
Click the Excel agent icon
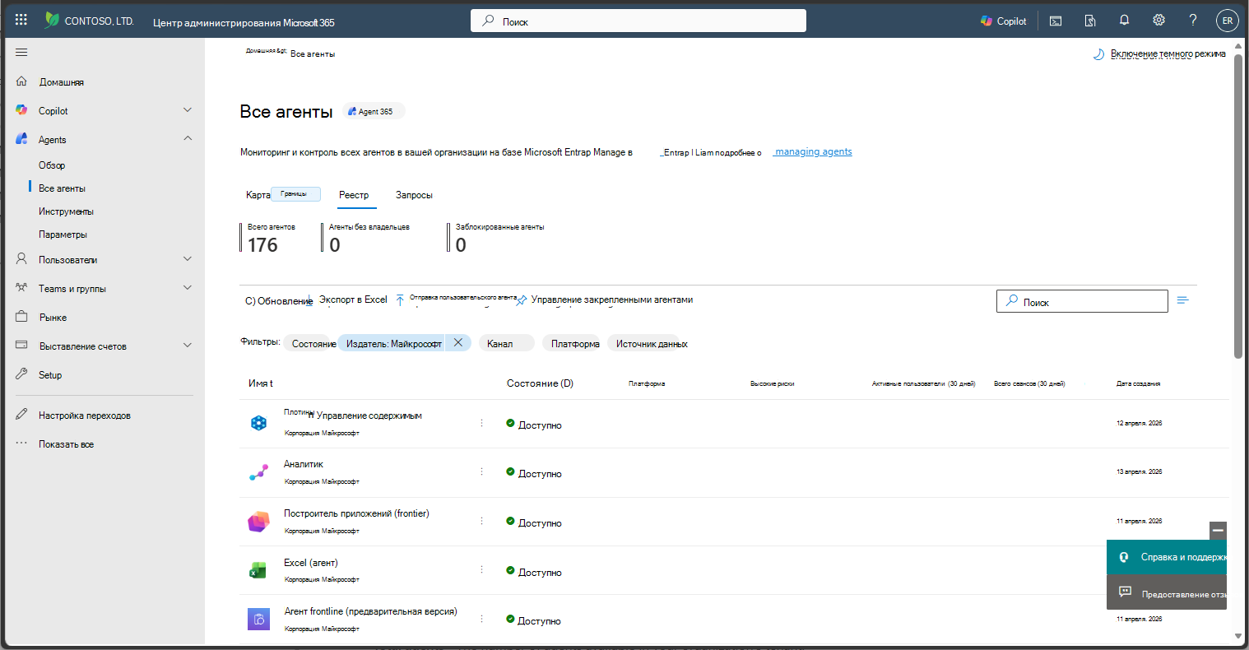point(258,570)
